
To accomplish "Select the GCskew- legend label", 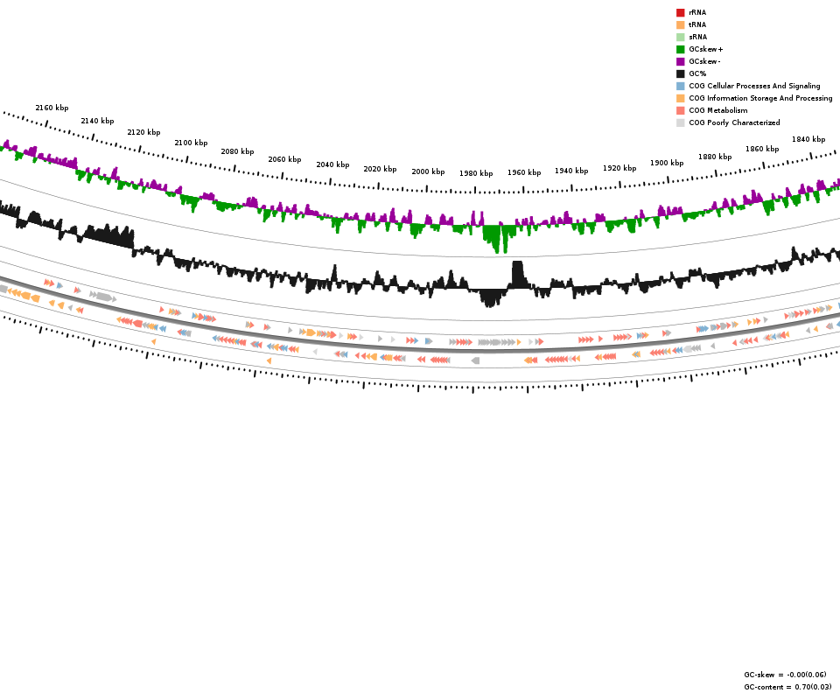I will [x=705, y=61].
